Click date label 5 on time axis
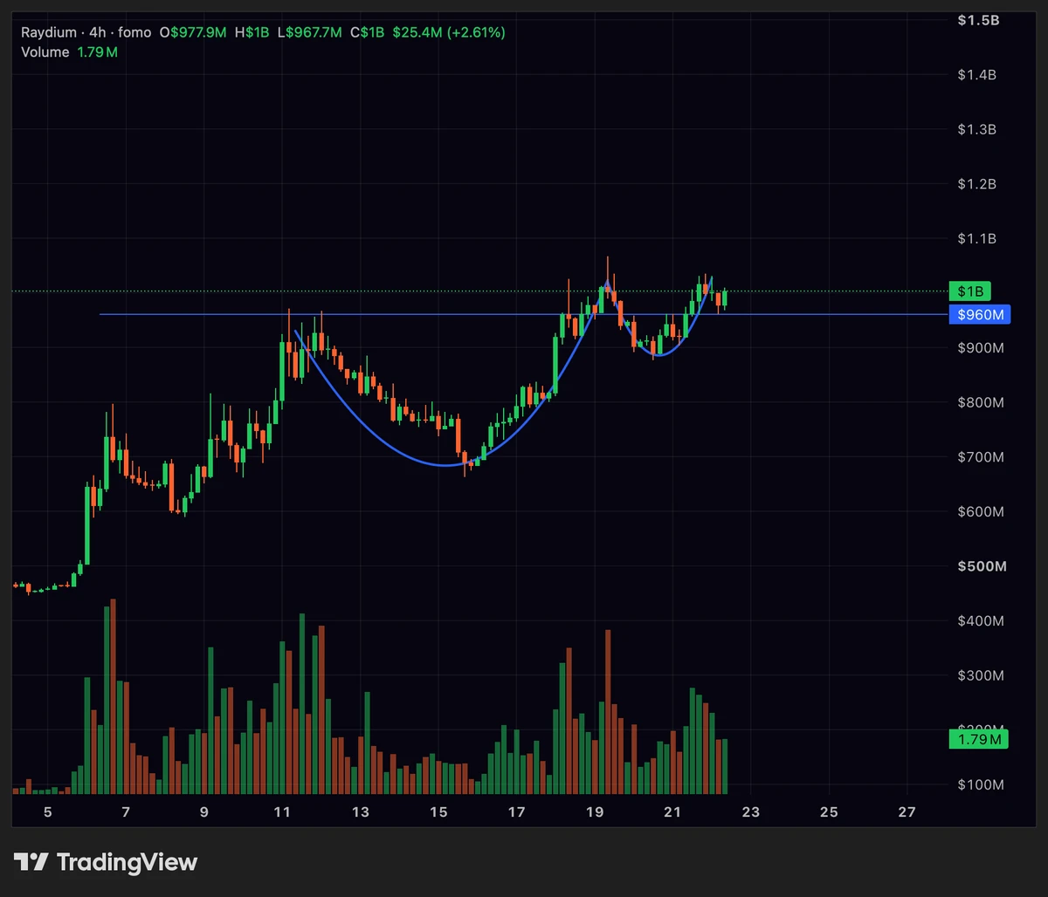 click(x=48, y=812)
